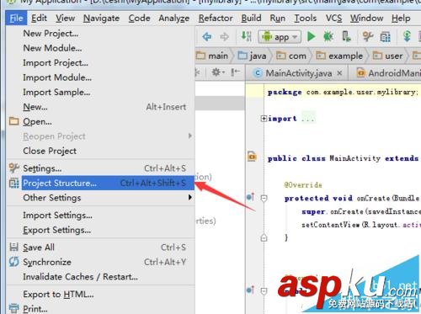Choose Open... menu entry

(x=101, y=121)
